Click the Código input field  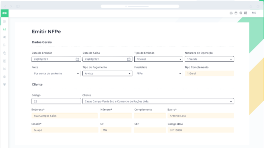[x=56, y=101]
